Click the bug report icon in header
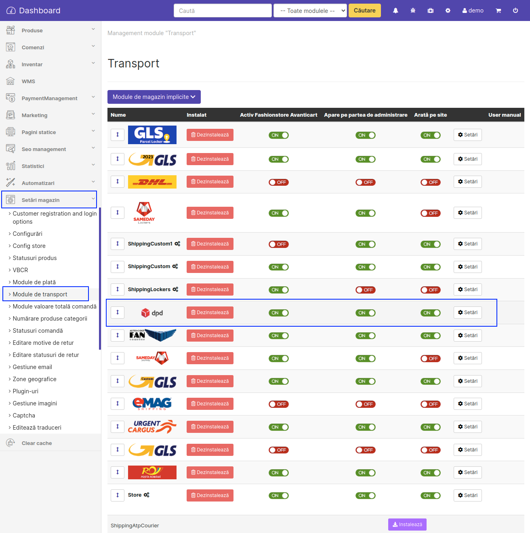530x533 pixels. (413, 10)
